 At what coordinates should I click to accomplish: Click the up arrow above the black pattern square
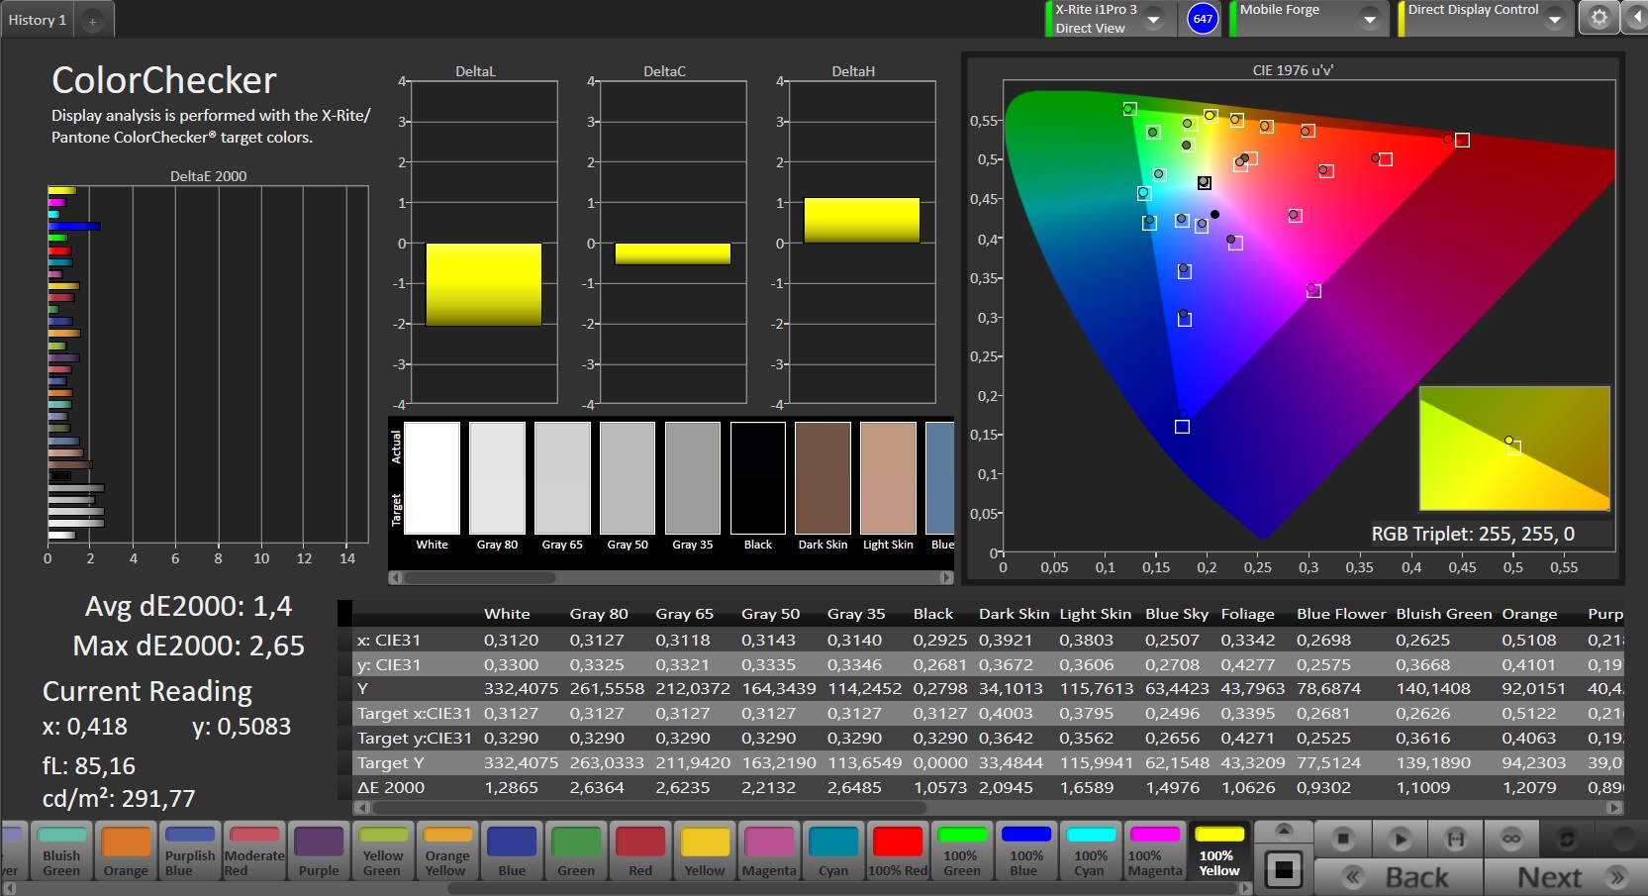pos(1284,830)
